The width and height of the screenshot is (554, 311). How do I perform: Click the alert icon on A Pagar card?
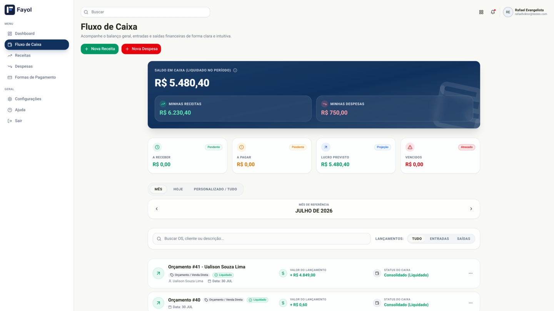click(x=241, y=147)
